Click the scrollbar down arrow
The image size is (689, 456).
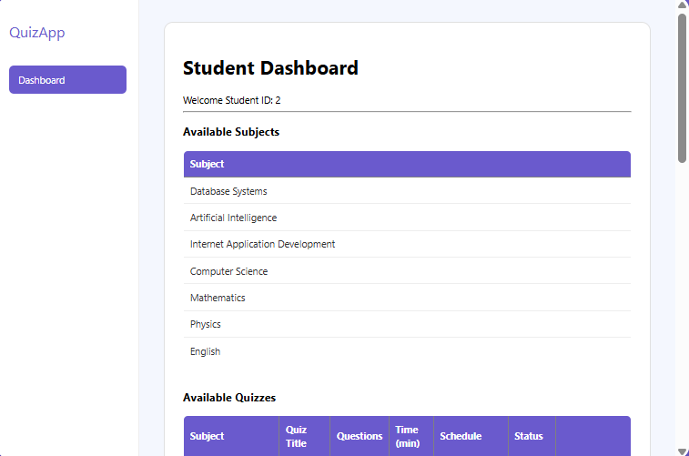(x=682, y=451)
